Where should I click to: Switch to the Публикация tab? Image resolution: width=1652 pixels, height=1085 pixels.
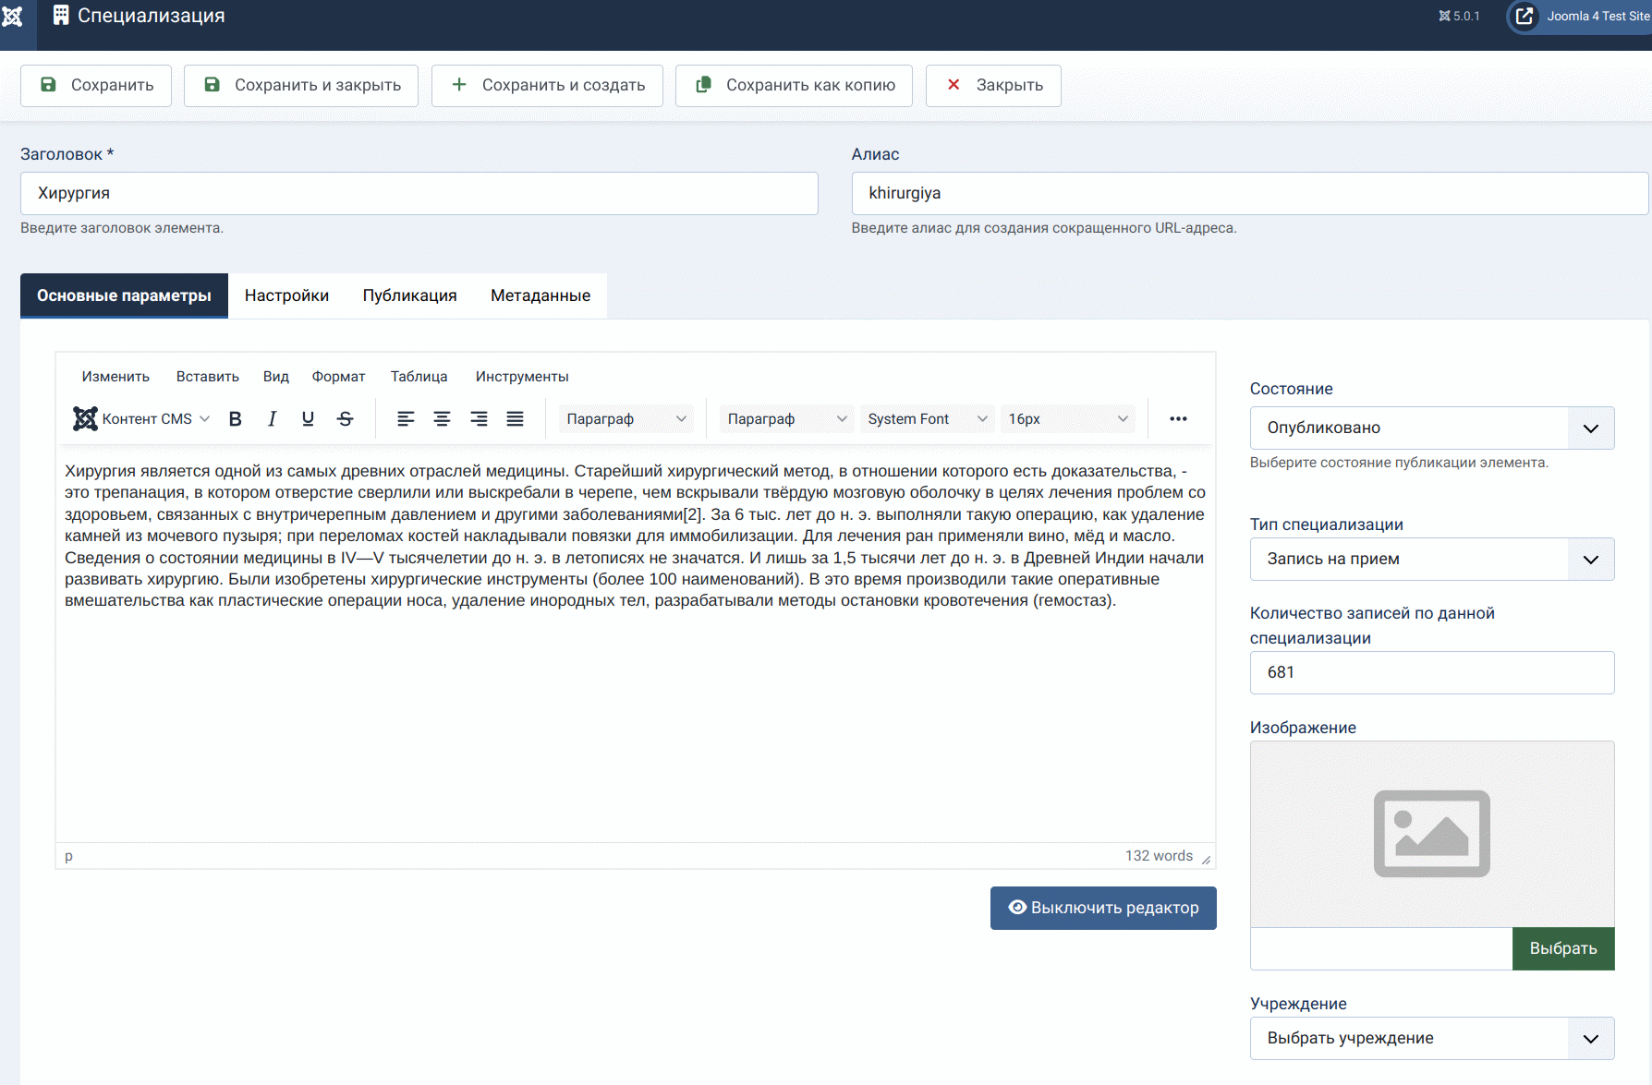(x=409, y=295)
